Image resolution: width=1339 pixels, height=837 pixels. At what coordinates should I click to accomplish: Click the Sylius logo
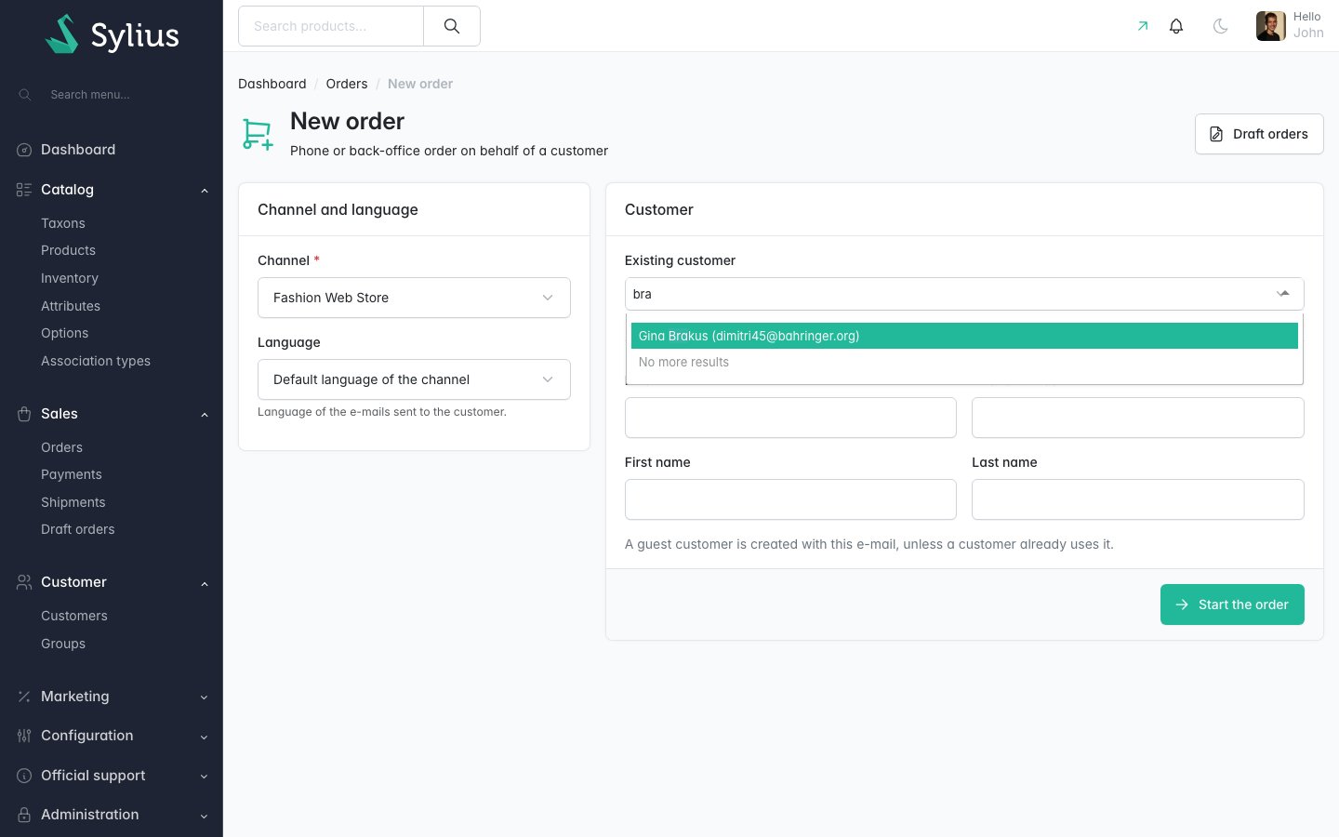point(113,34)
